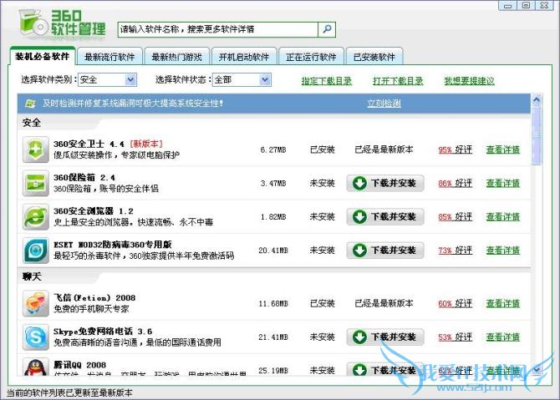Click 85% 好评 rating link

(x=456, y=216)
